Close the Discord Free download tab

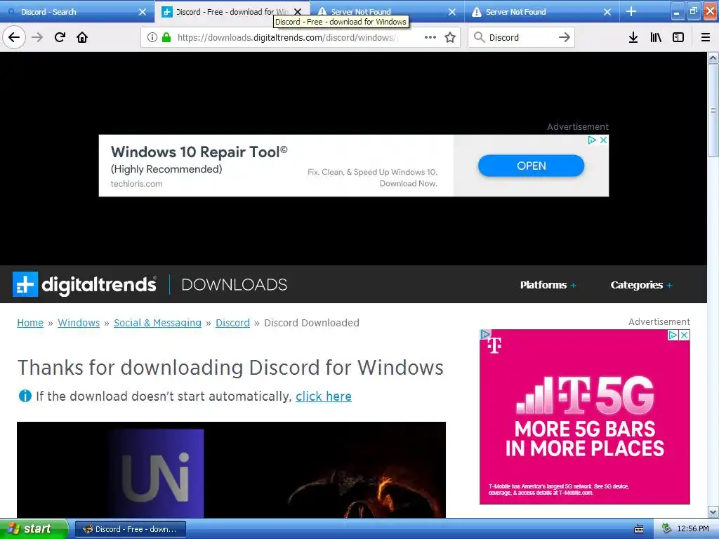click(x=298, y=12)
